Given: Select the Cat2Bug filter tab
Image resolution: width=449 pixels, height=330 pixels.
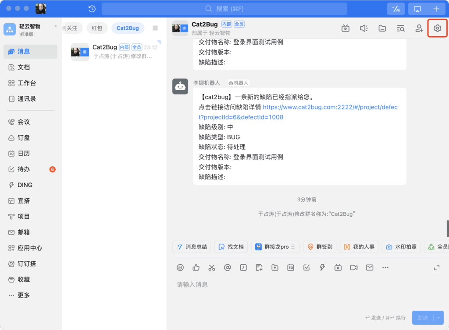Looking at the screenshot, I should tap(128, 28).
